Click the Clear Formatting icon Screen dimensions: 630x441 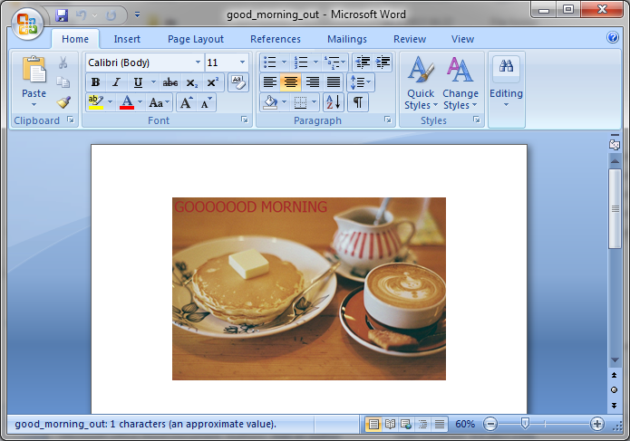[x=237, y=82]
